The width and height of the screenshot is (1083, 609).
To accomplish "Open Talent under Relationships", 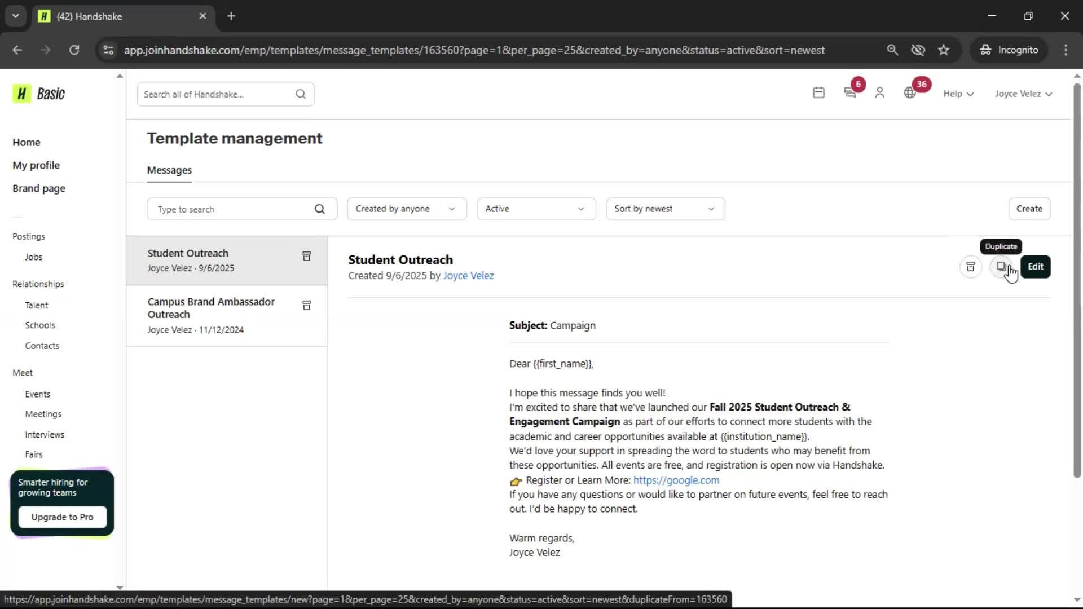I will click(x=37, y=305).
